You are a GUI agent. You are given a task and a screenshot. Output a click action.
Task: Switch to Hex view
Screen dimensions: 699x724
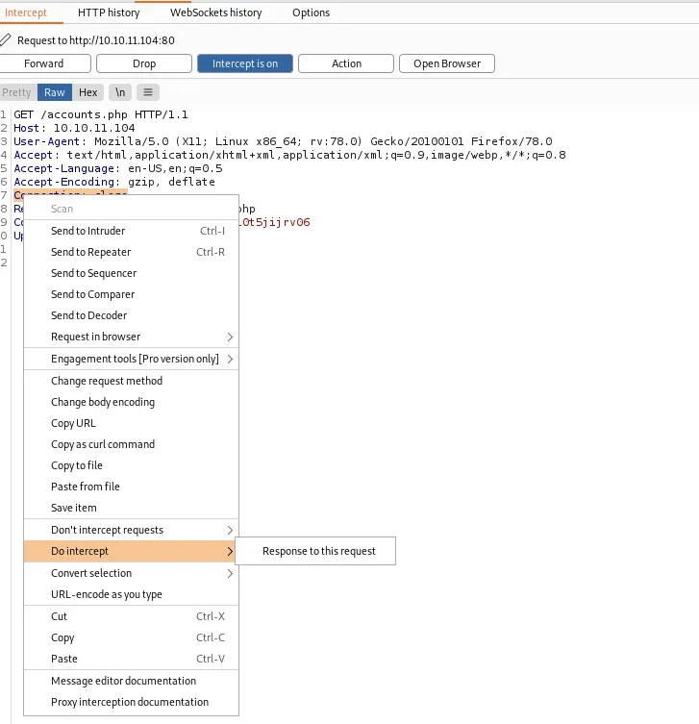click(88, 92)
